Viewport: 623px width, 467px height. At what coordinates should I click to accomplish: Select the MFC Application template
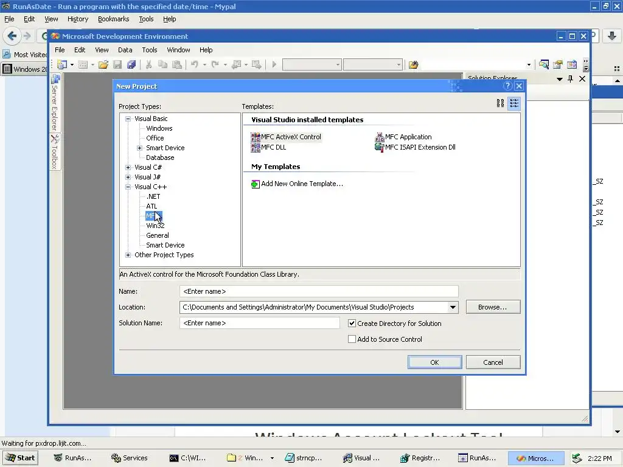tap(403, 137)
